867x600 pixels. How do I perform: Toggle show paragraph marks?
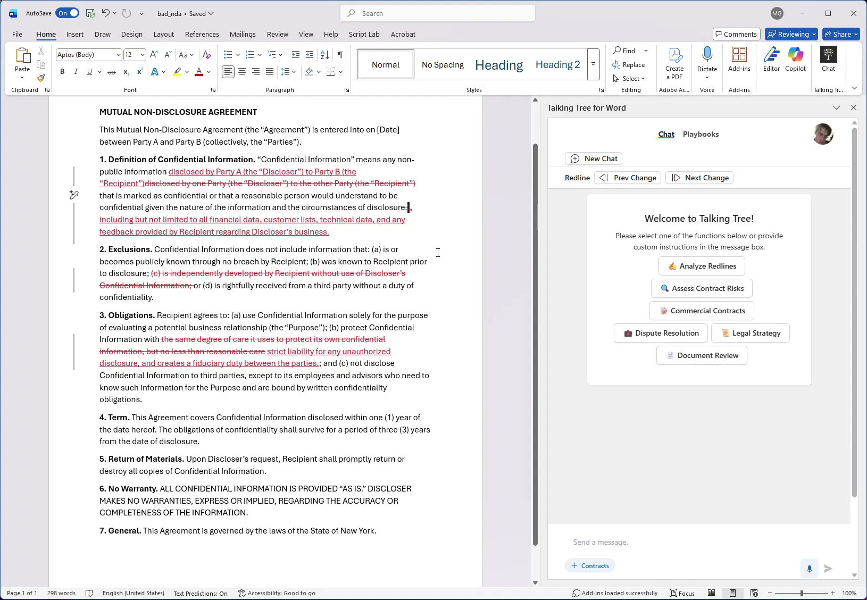click(x=340, y=55)
